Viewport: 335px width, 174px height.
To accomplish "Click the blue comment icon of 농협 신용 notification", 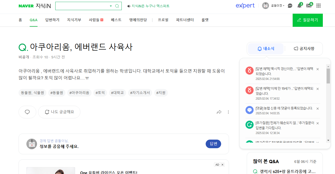I will (250, 110).
